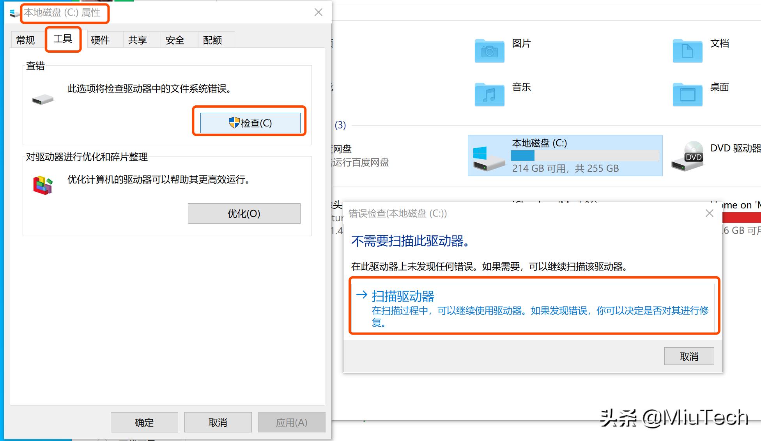Screen dimensions: 761x441
Task: Open the 桌面 folder icon
Action: 687,94
